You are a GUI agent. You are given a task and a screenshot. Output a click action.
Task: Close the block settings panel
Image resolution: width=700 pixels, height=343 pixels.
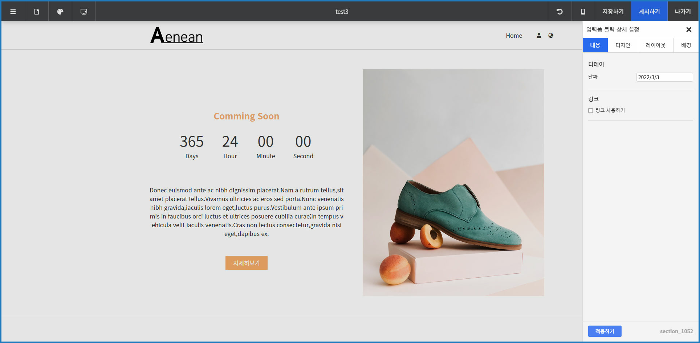688,30
